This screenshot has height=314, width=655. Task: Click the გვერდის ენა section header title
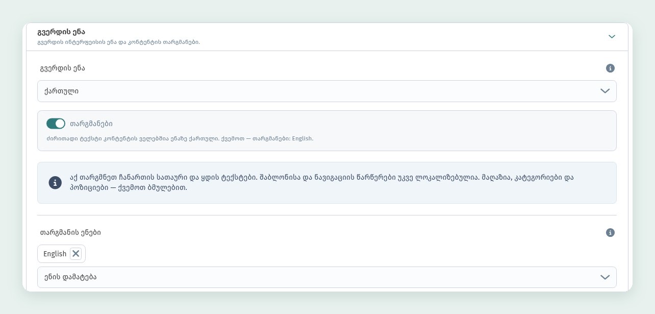point(61,32)
